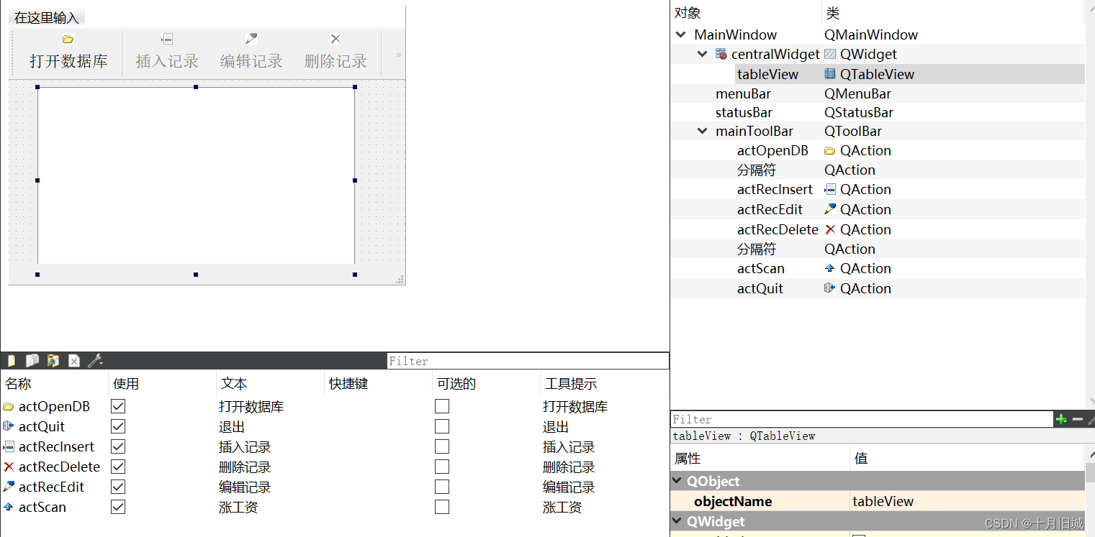
Task: Click New action icon in action editor toolbar
Action: tap(12, 361)
